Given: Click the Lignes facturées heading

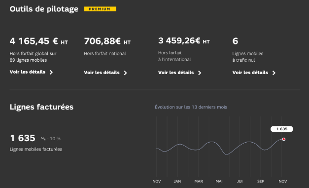Looking at the screenshot, I should tap(41, 107).
